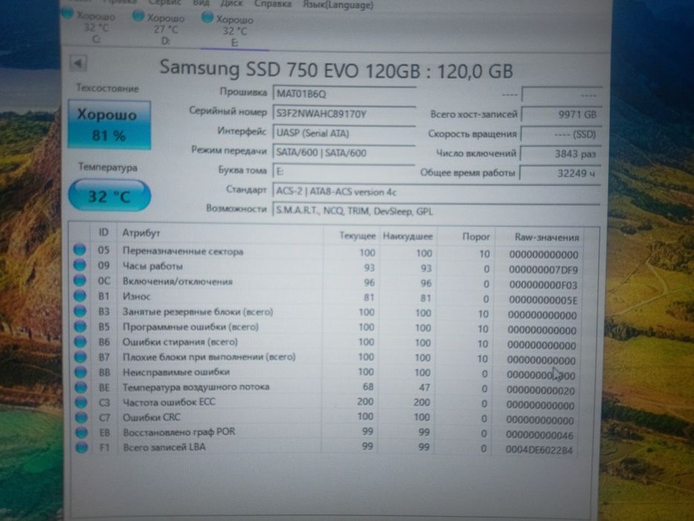Image resolution: width=694 pixels, height=521 pixels.
Task: Click the Хорошо 81 % health status box
Action: click(x=109, y=124)
